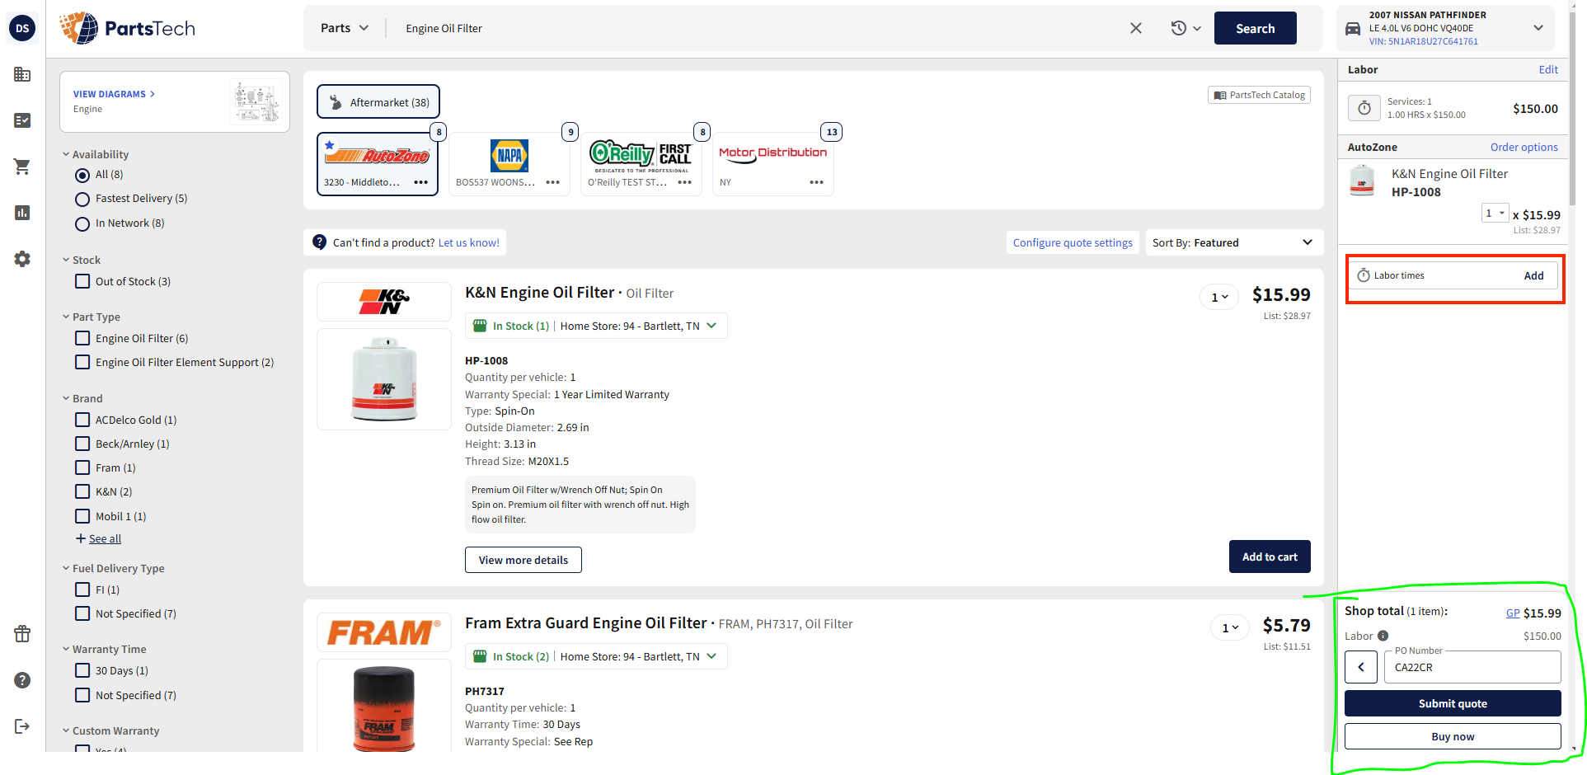
Task: Click the PO Number input field
Action: tap(1472, 667)
